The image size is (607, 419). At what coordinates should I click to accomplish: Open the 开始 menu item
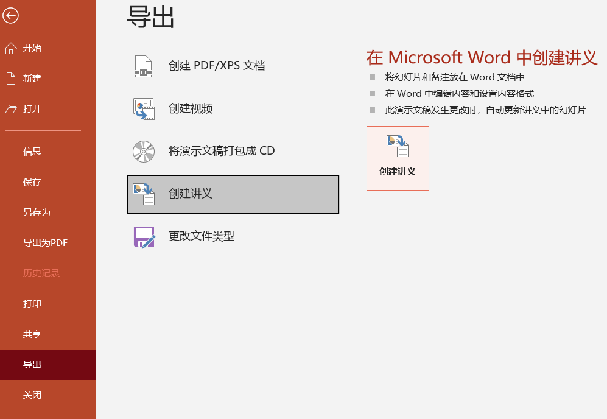pyautogui.click(x=48, y=48)
